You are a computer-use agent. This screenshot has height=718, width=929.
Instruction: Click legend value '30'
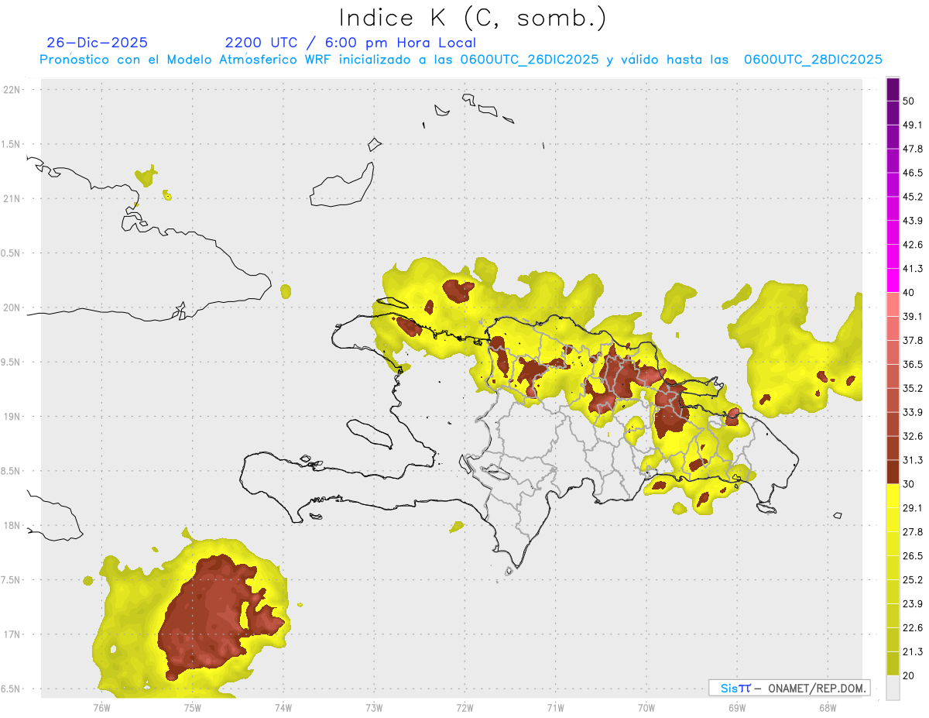pyautogui.click(x=909, y=484)
